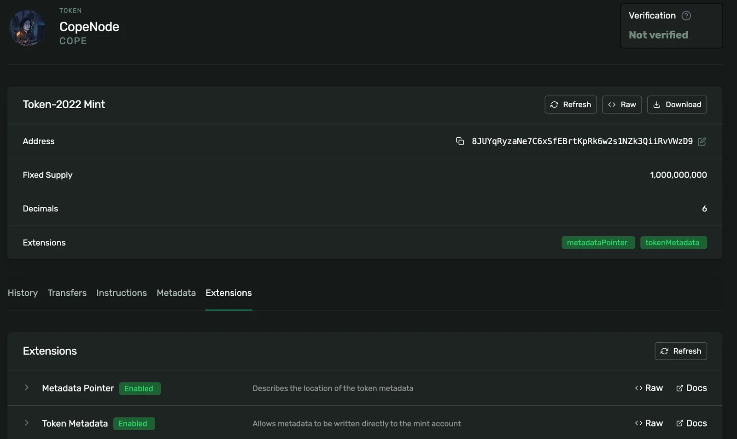The height and width of the screenshot is (439, 737).
Task: Show Raw data for Metadata Pointer extension
Action: tap(649, 388)
